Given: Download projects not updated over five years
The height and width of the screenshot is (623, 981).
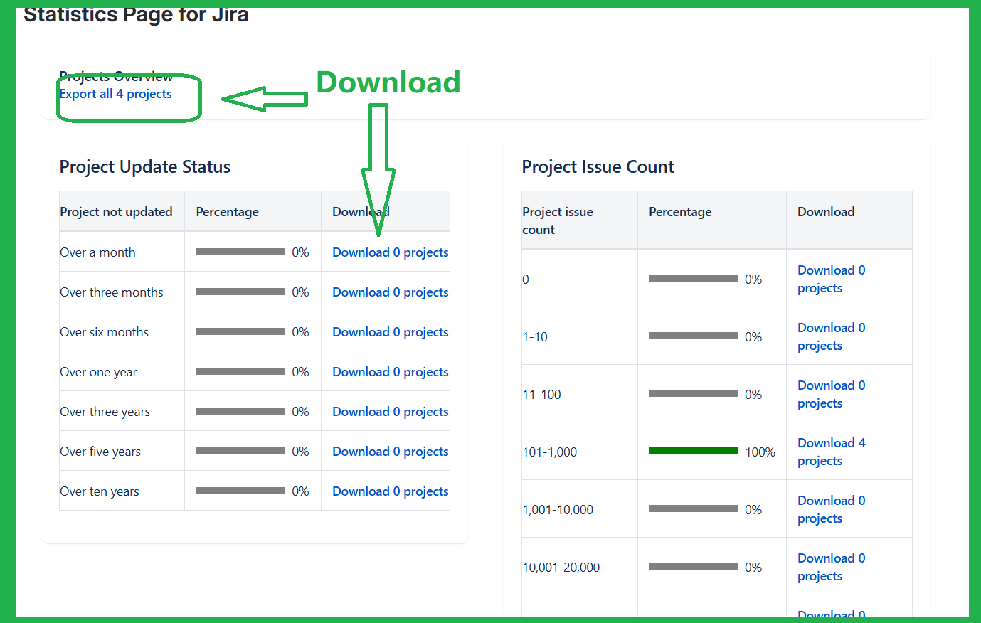Looking at the screenshot, I should [391, 452].
